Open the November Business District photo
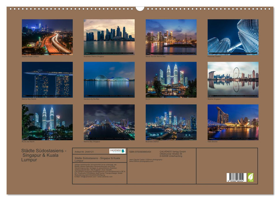 pyautogui.click(x=171, y=122)
